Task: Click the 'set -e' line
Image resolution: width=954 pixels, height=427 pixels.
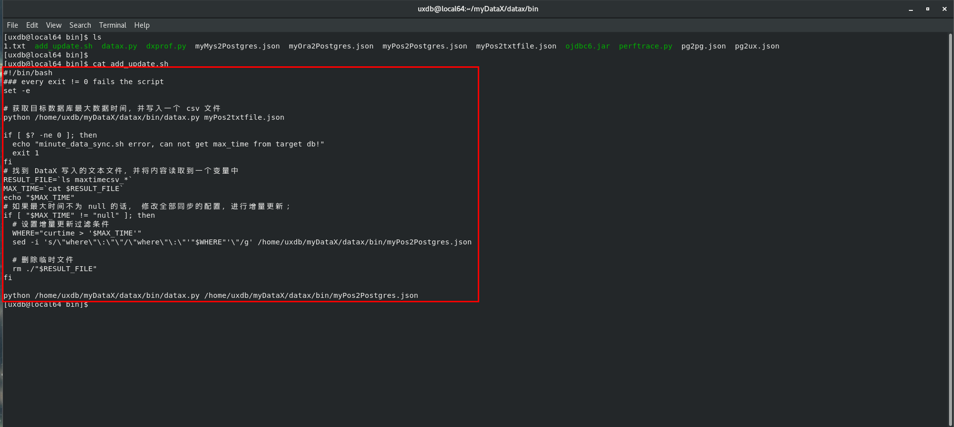Action: tap(17, 91)
